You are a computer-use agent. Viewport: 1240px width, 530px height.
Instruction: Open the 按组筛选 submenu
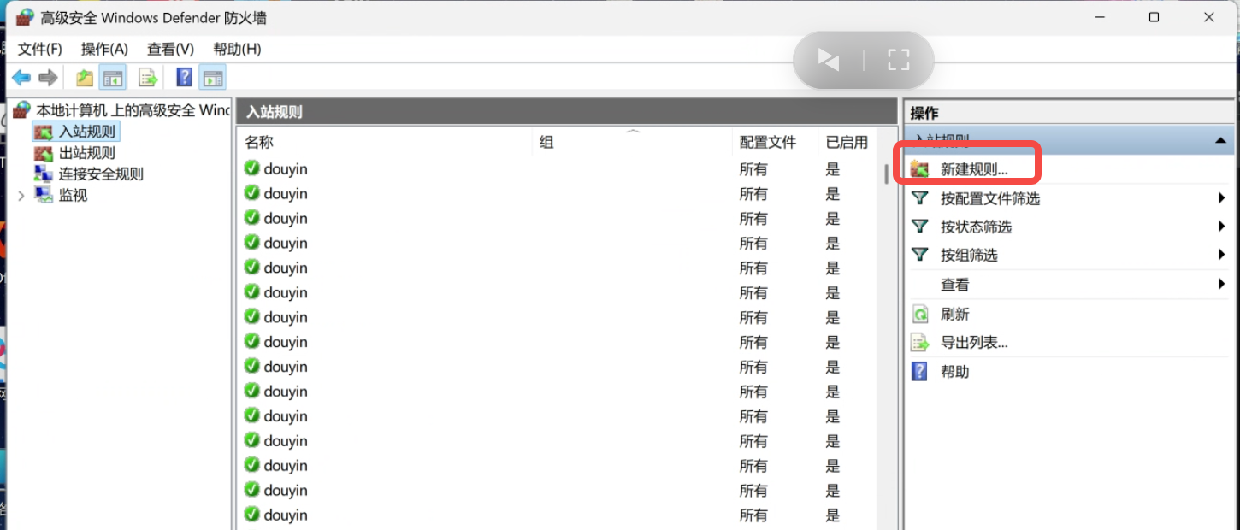point(1069,255)
